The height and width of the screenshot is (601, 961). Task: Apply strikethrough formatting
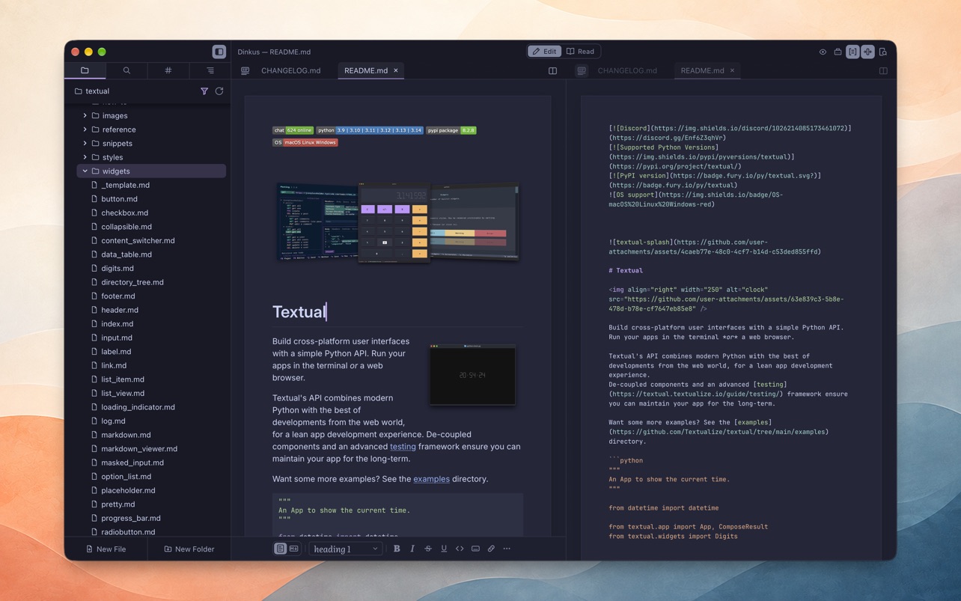pyautogui.click(x=428, y=549)
